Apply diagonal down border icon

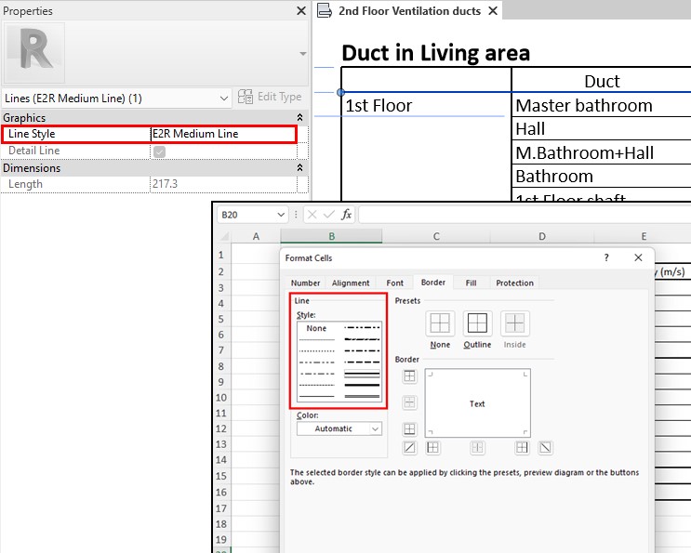[x=545, y=447]
